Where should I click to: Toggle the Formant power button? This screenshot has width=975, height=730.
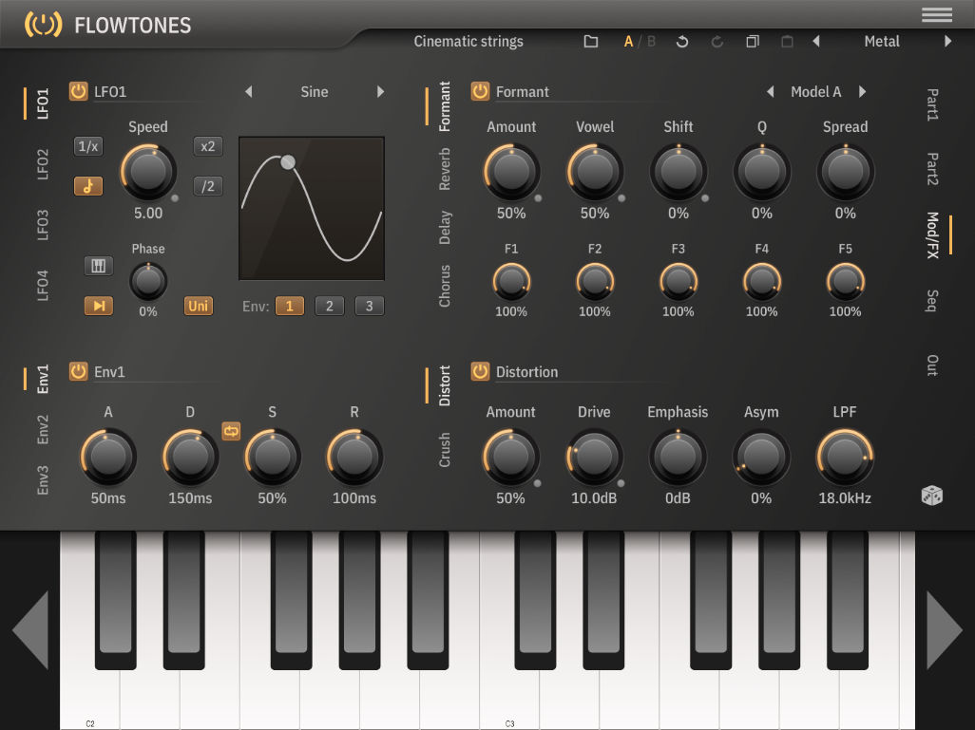[x=480, y=91]
